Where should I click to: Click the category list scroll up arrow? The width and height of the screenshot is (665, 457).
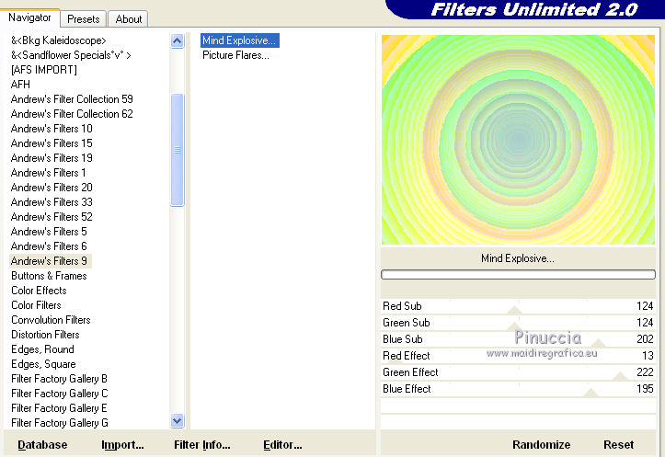[178, 41]
